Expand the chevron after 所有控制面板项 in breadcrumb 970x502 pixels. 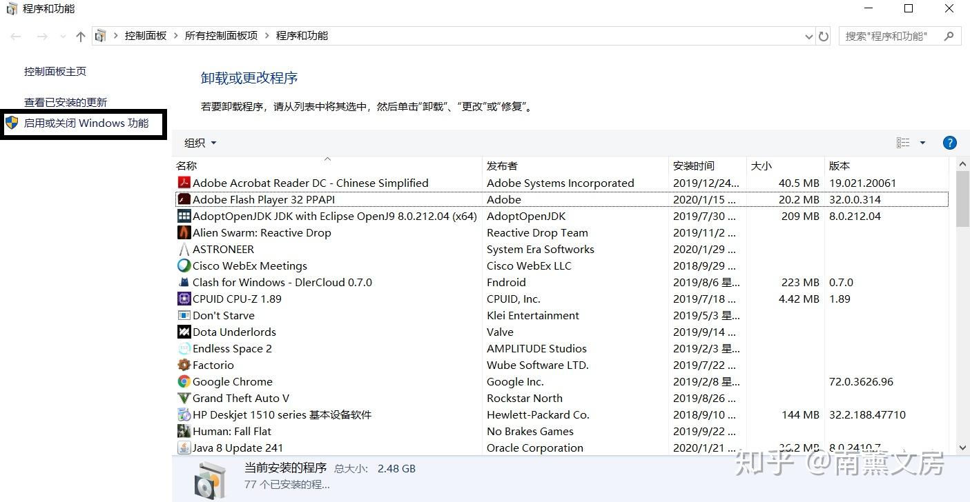pyautogui.click(x=266, y=36)
